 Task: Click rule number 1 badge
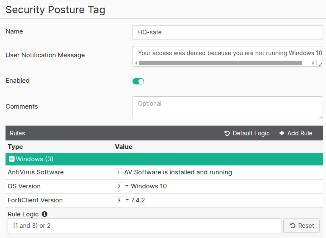[x=119, y=173]
